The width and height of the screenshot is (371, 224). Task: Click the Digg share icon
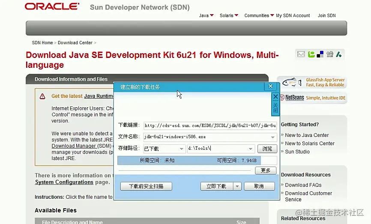(329, 54)
